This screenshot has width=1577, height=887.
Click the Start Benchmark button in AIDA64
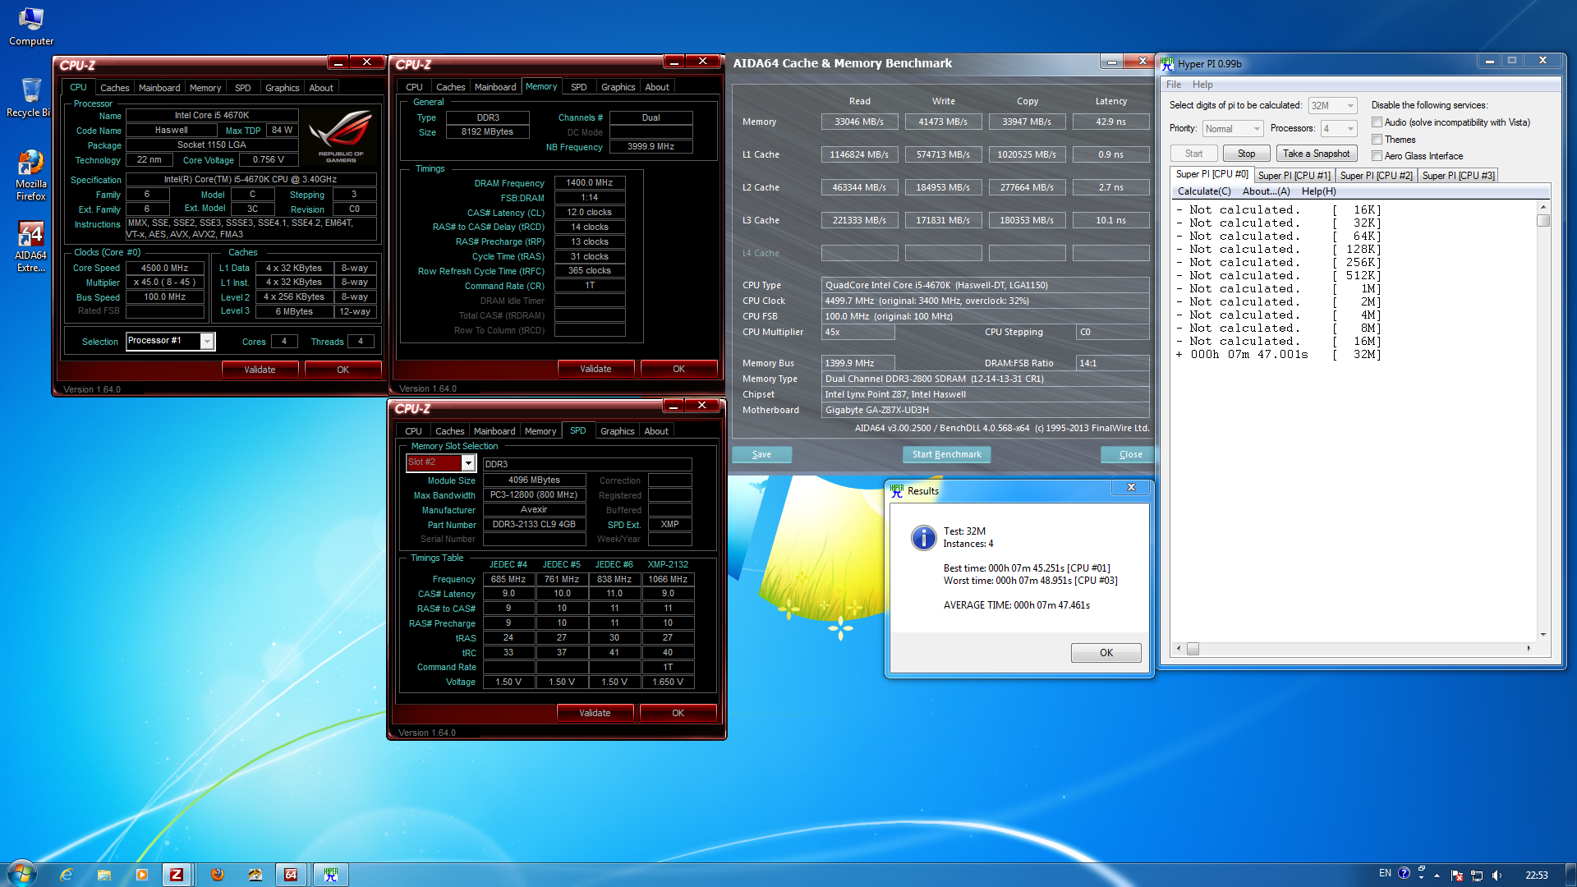coord(946,454)
